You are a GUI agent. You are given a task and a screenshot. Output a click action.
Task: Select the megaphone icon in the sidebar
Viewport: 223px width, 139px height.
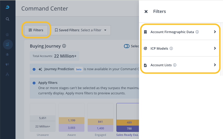point(8,64)
